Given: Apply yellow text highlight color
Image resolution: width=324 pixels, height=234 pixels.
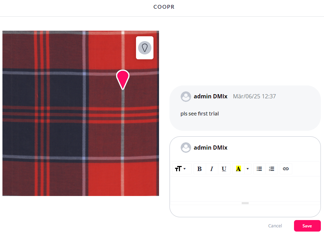Looking at the screenshot, I should [238, 169].
